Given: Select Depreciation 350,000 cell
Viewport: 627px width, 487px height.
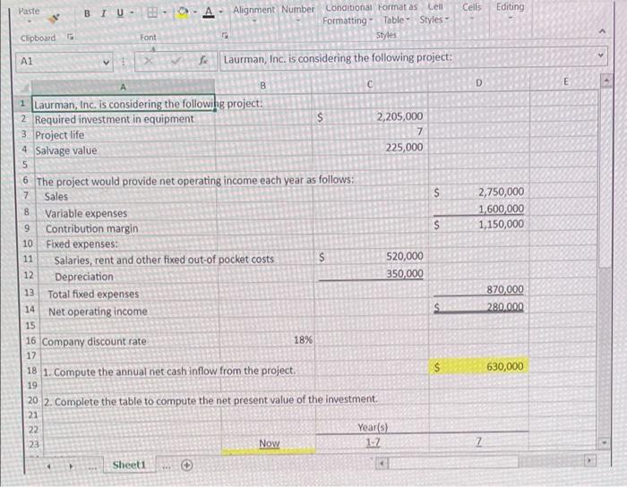Looking at the screenshot, I should (371, 273).
